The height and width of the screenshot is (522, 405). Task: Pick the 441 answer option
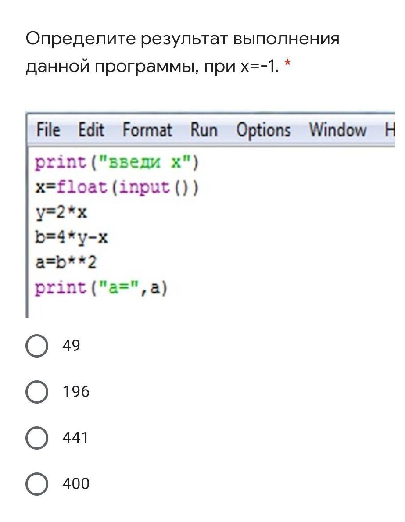[x=37, y=438]
